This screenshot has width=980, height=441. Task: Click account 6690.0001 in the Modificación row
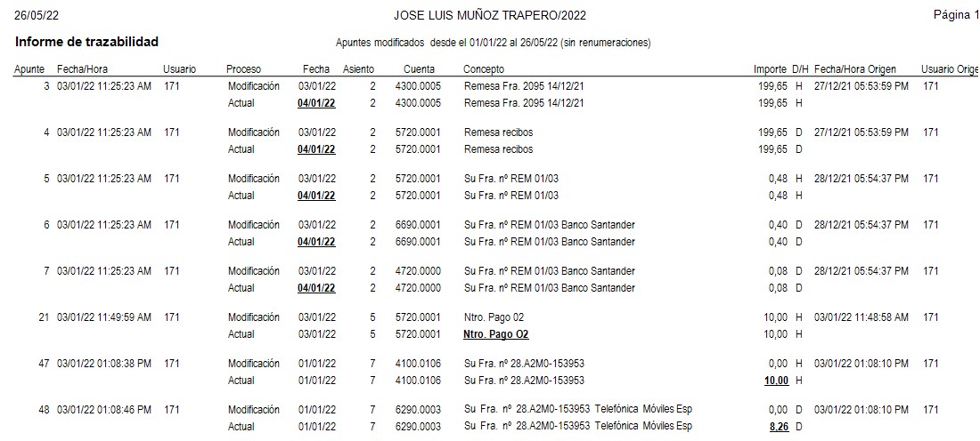[x=419, y=225]
